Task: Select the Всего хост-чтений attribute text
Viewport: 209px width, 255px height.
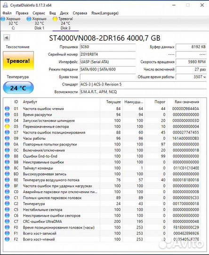Action: 39,239
